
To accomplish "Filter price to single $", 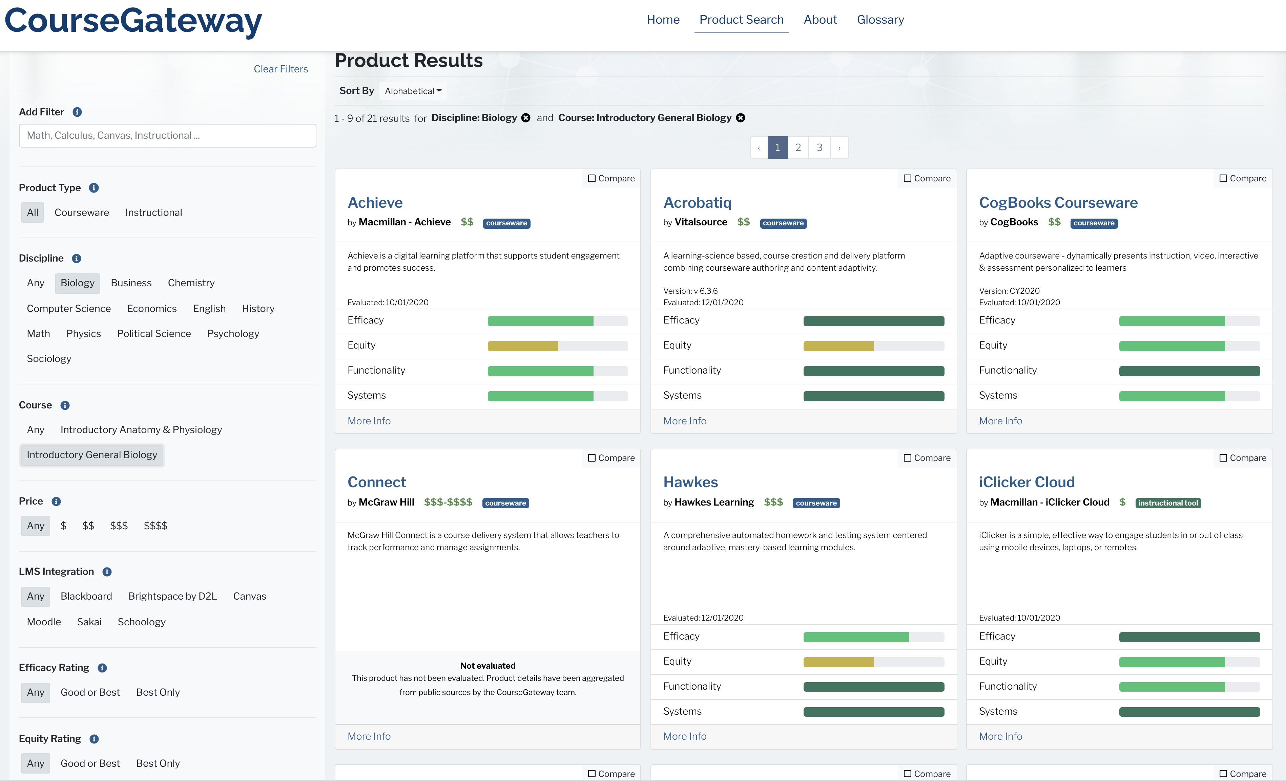I will click(x=63, y=526).
